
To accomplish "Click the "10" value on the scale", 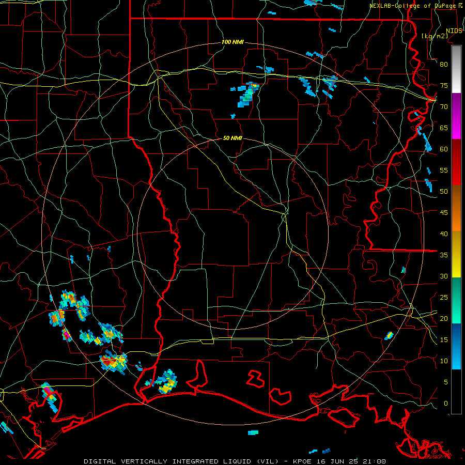I will pos(444,361).
